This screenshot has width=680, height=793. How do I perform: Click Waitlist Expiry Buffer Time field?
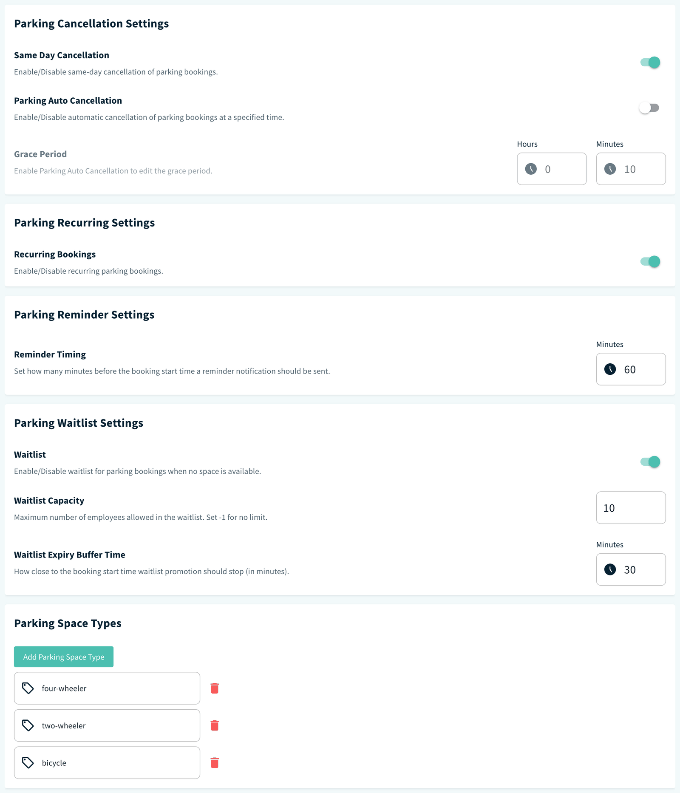pyautogui.click(x=631, y=569)
